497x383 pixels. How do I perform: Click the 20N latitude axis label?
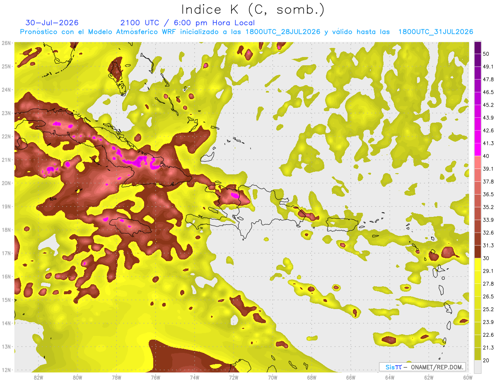pos(6,183)
